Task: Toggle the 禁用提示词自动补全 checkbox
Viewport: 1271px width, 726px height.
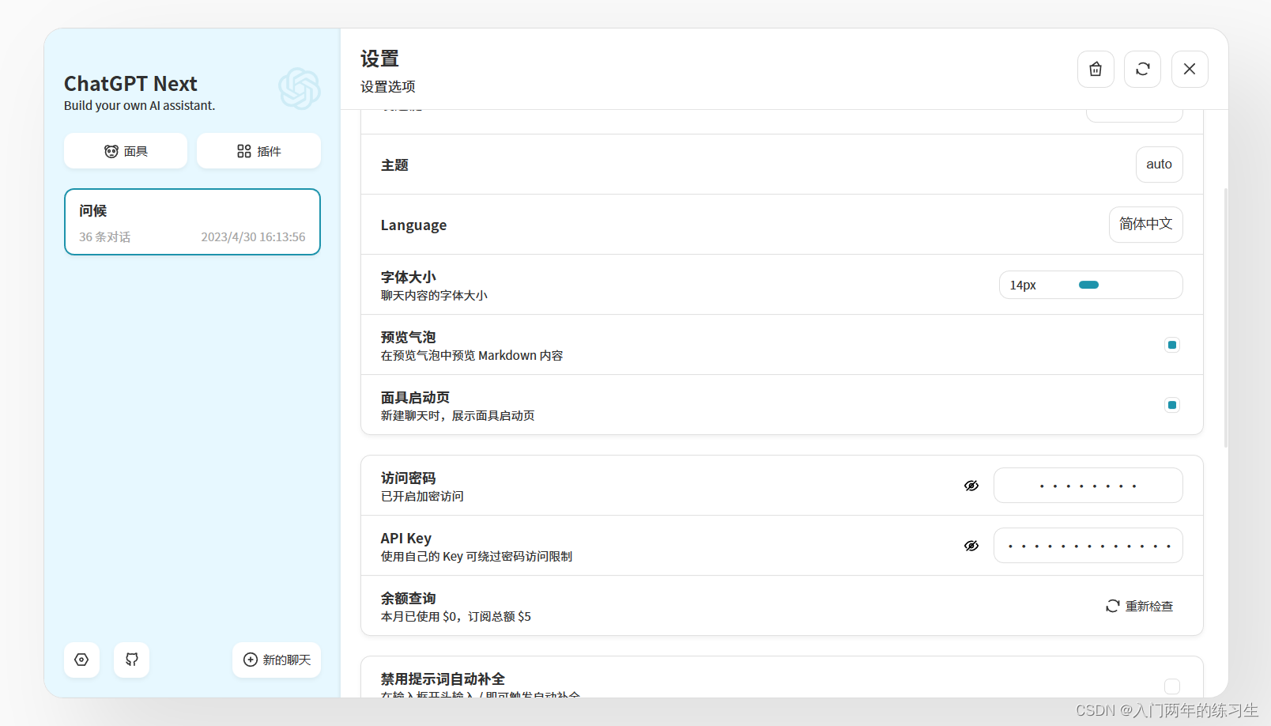Action: (x=1172, y=686)
